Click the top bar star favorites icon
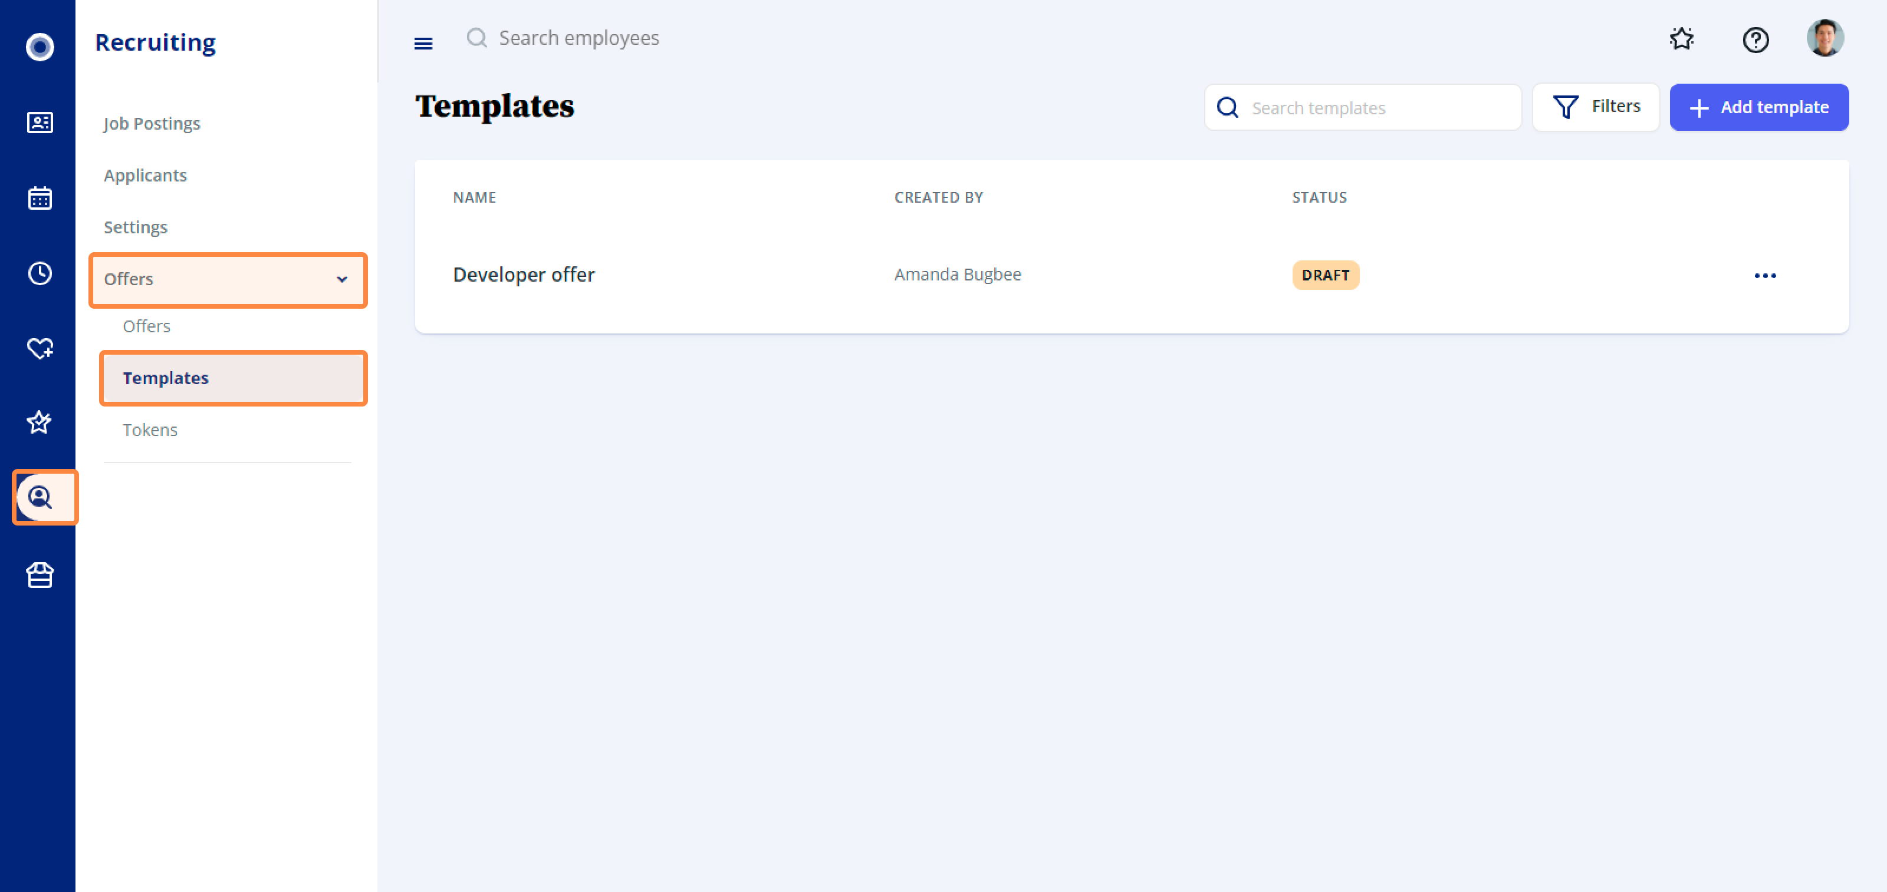Image resolution: width=1887 pixels, height=892 pixels. tap(1682, 39)
